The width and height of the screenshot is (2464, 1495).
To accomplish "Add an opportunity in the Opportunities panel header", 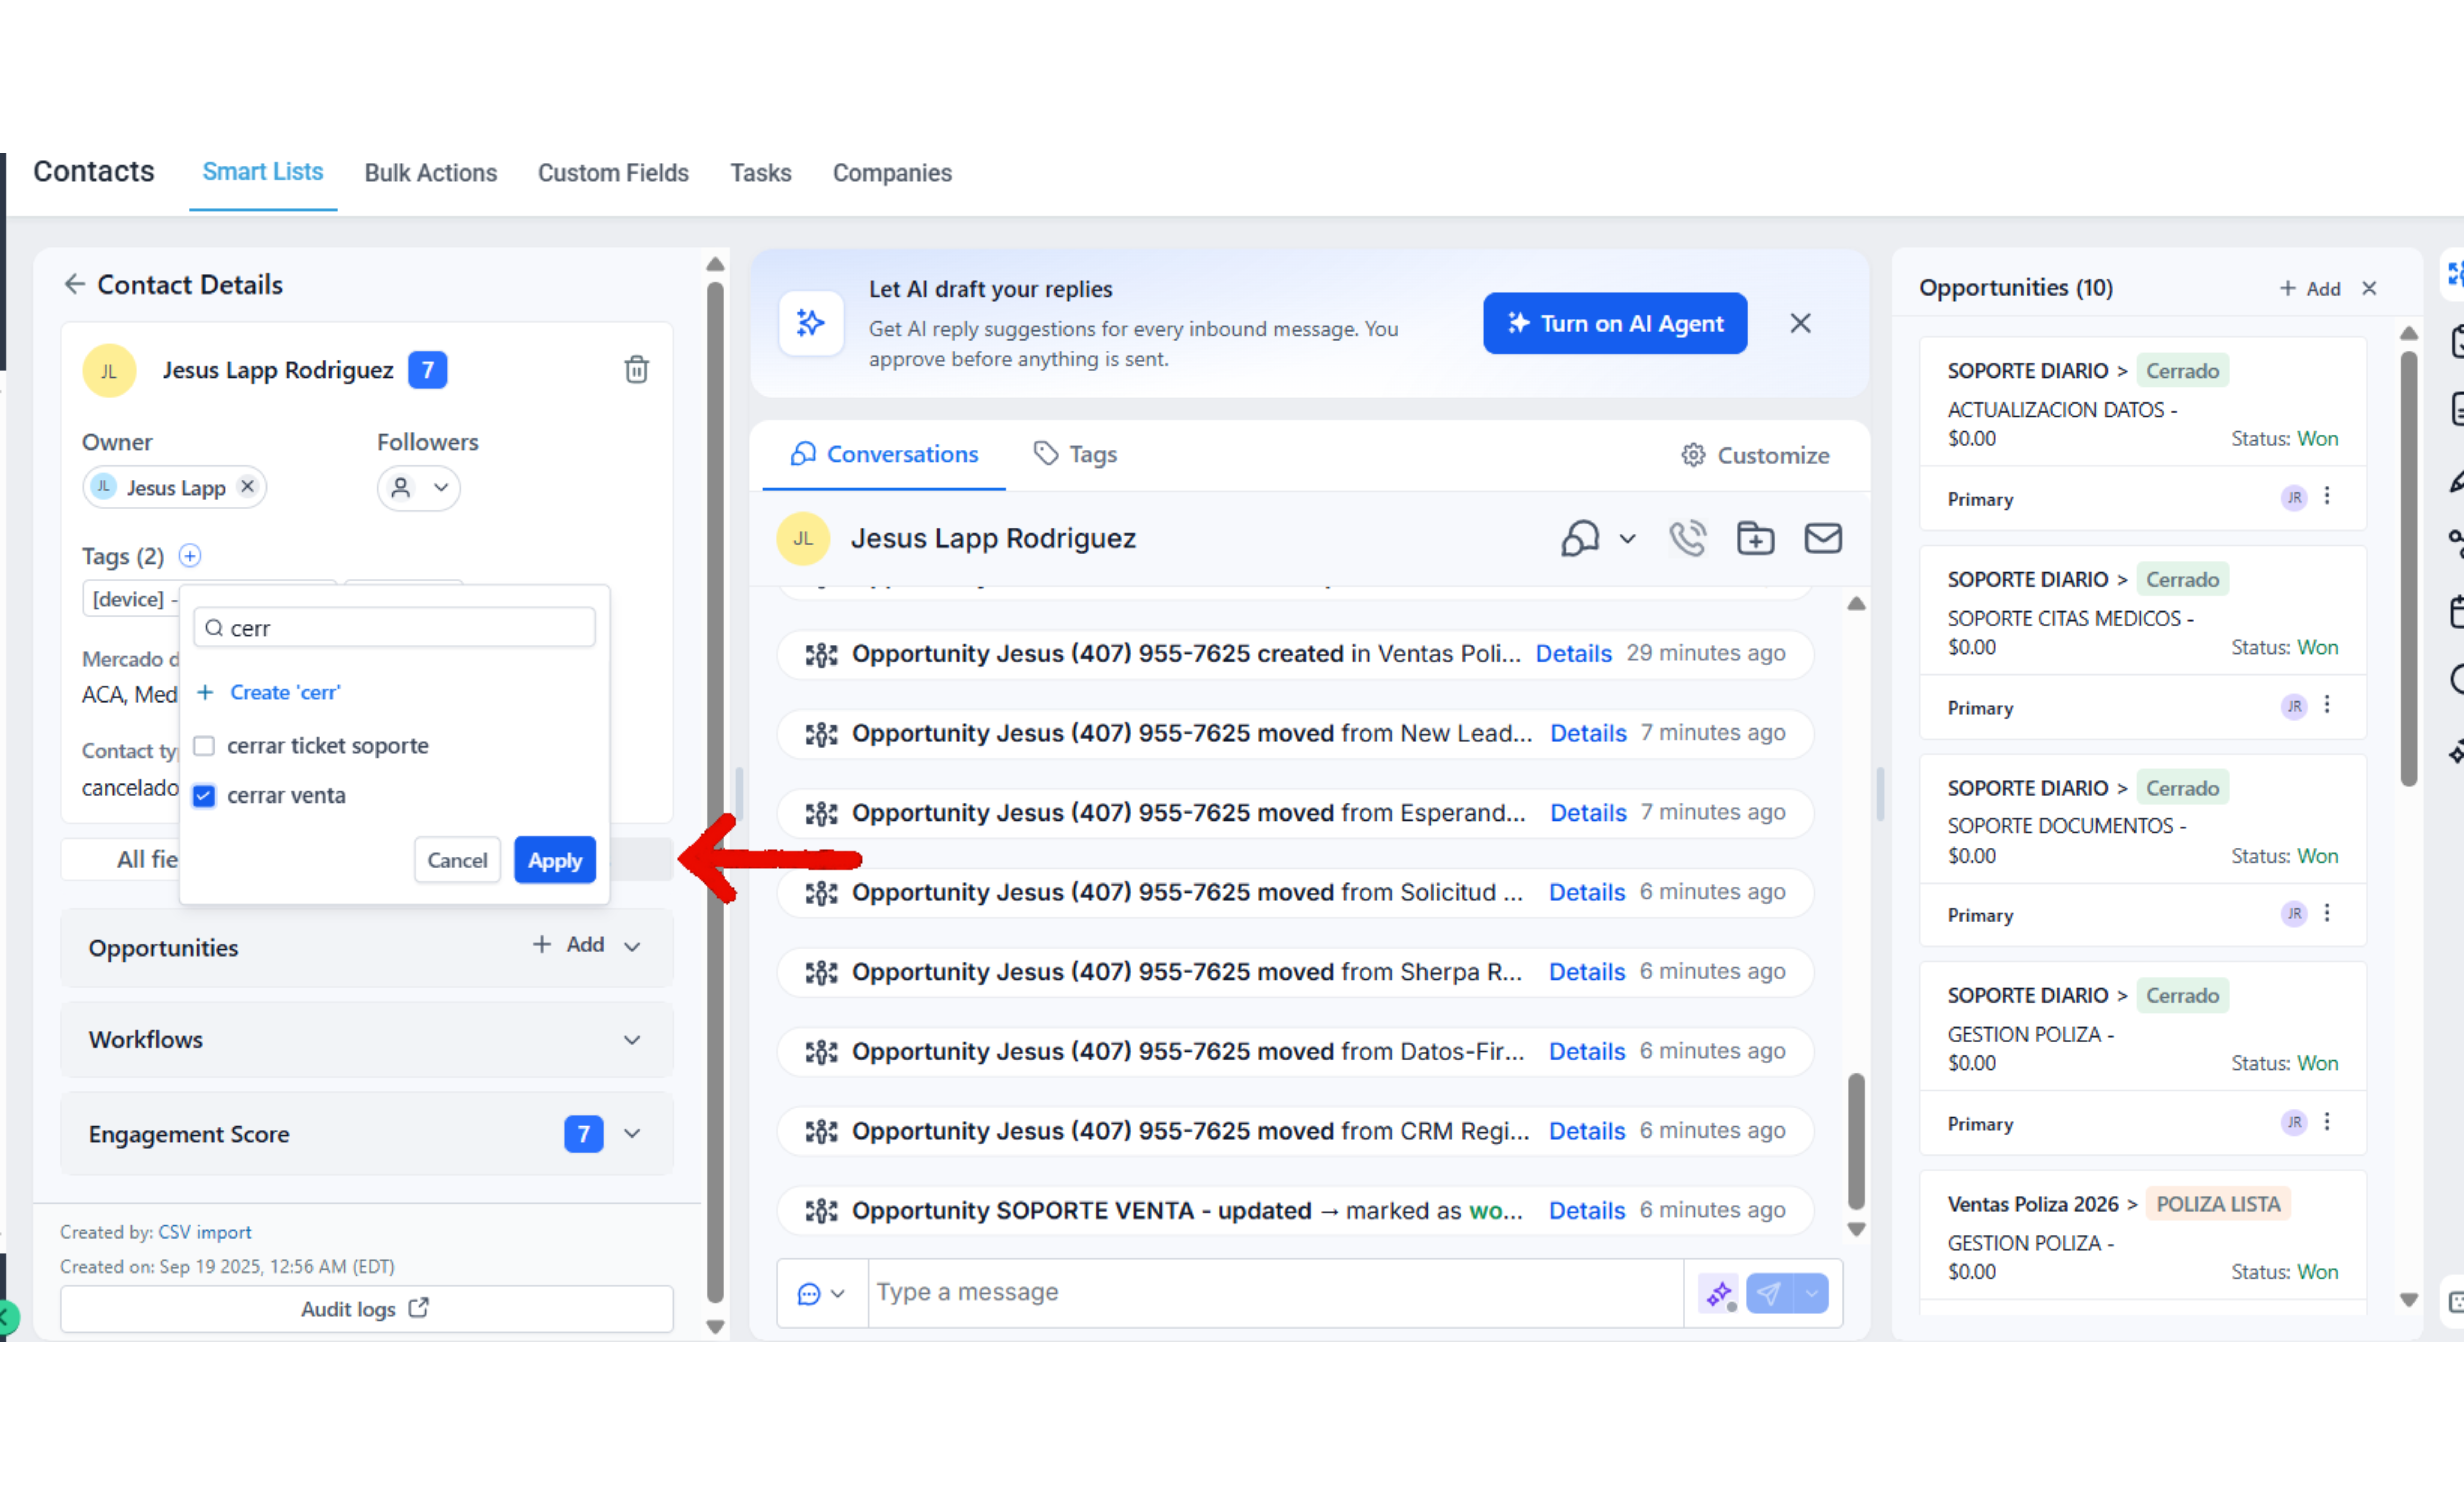I will click(2310, 289).
